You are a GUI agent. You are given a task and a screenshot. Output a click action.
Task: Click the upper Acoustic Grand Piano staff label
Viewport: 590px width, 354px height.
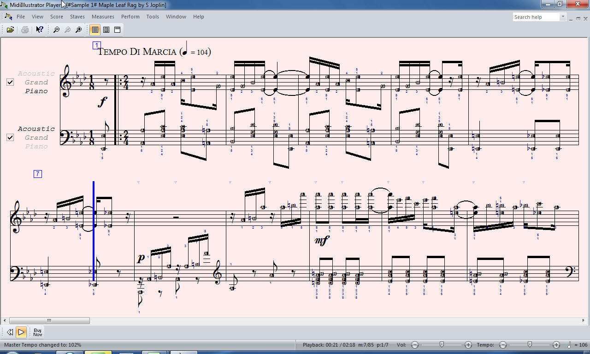click(36, 82)
